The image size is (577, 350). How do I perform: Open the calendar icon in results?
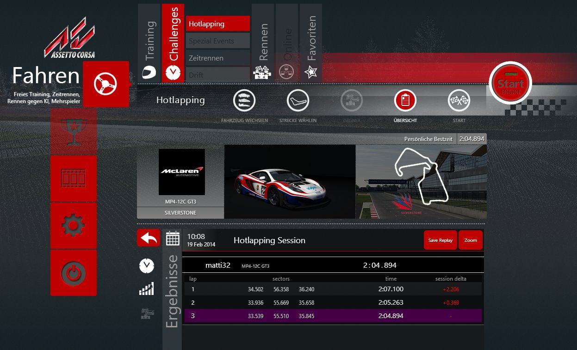[173, 239]
